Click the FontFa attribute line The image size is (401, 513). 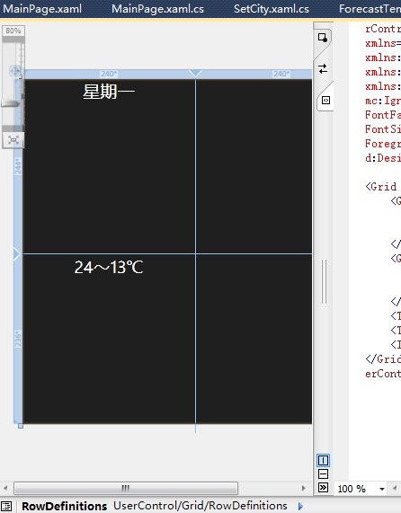point(383,115)
